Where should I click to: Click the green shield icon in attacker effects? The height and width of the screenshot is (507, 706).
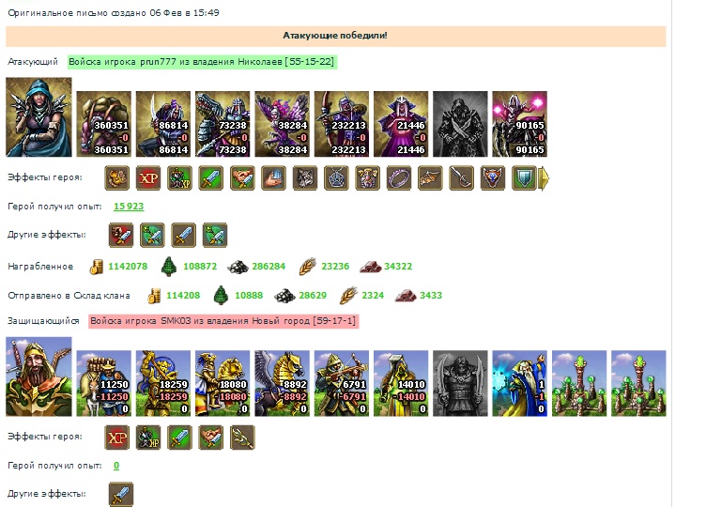[x=524, y=177]
